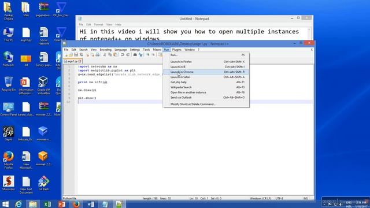Open Firefox from the taskbar
This screenshot has height=208, width=370.
coord(76,204)
